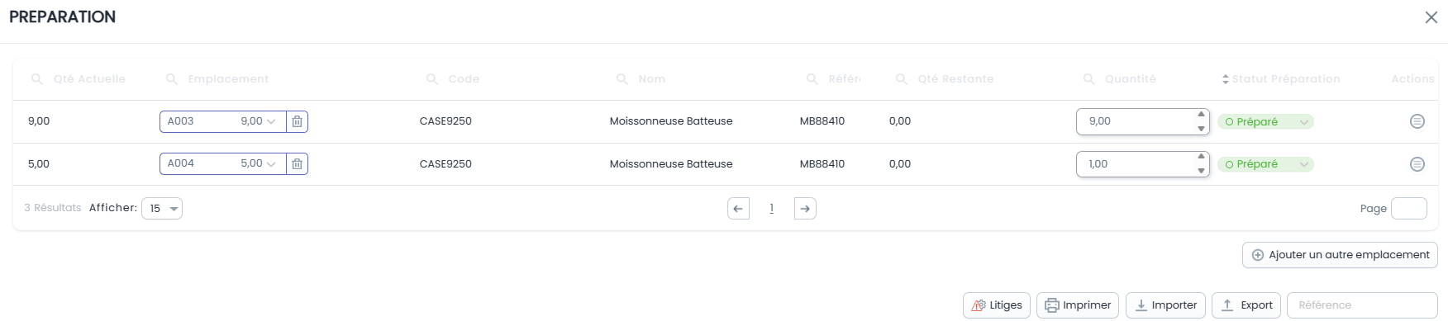The image size is (1448, 321).
Task: Change the Afficher rows-per-page dropdown
Action: click(x=162, y=209)
